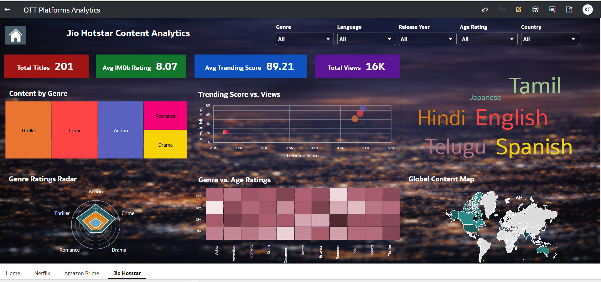The height and width of the screenshot is (282, 601).
Task: Click the Crime label on radar chart
Action: click(128, 213)
